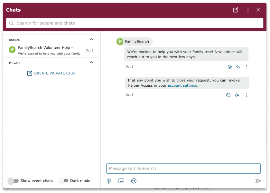The image size is (270, 193).
Task: Click Create Private Chat button
Action: click(51, 73)
